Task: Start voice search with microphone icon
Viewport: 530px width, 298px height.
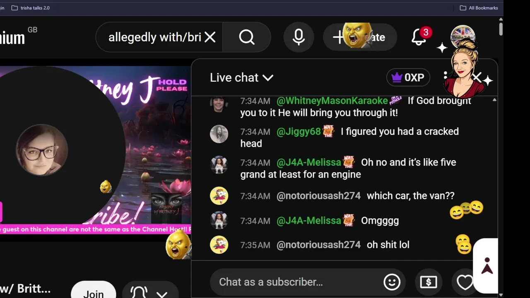Action: [299, 37]
